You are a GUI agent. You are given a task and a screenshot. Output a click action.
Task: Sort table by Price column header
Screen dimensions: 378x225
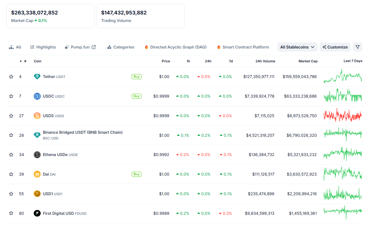(166, 61)
